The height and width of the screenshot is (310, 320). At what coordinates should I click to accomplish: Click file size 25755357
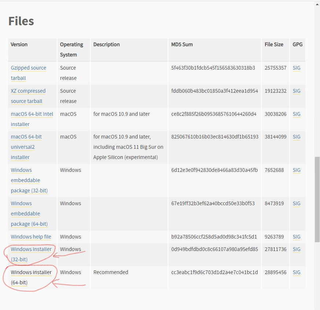275,68
